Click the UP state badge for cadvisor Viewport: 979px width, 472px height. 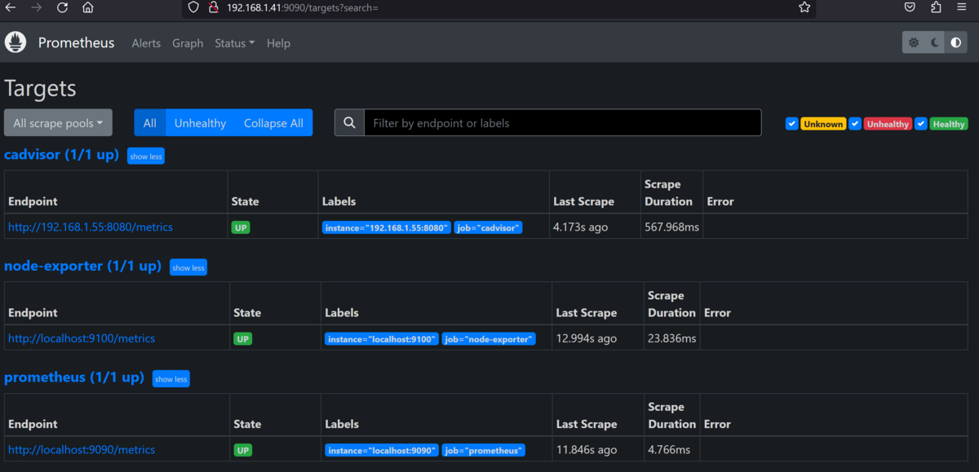(x=241, y=227)
